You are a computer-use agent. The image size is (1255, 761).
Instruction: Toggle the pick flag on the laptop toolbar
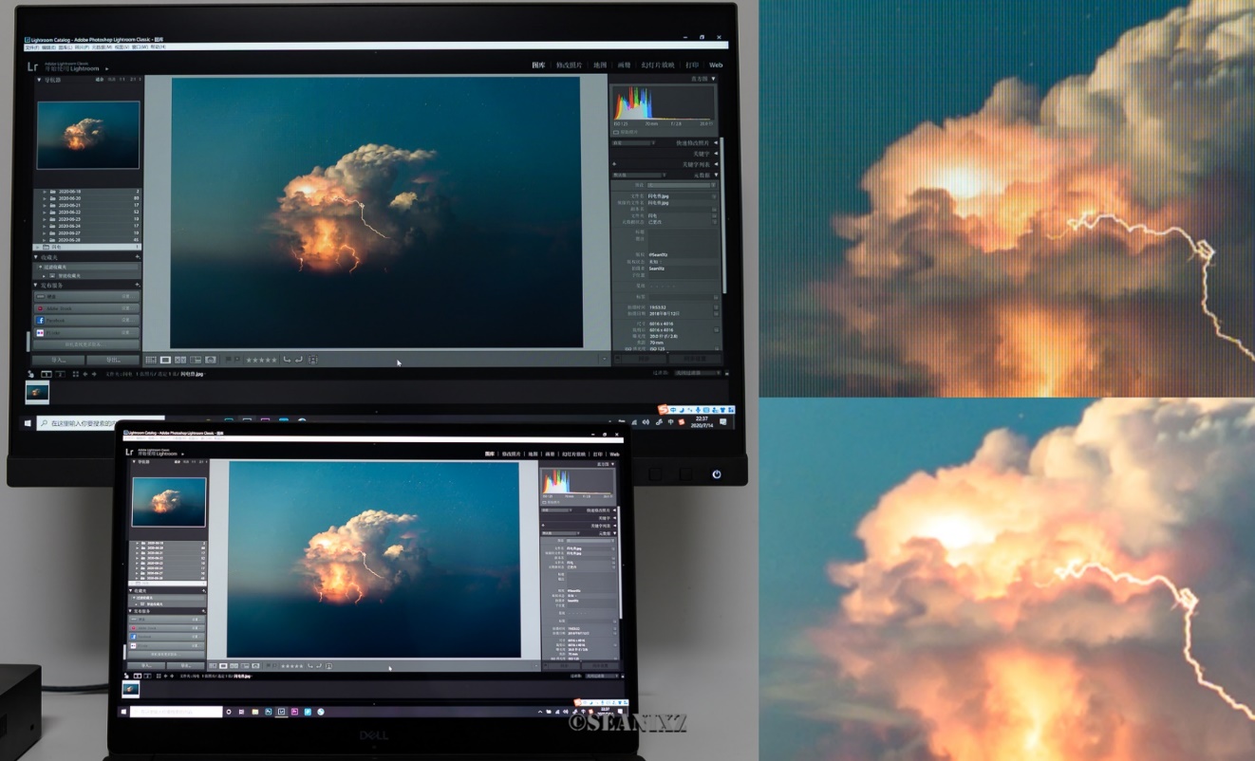268,666
